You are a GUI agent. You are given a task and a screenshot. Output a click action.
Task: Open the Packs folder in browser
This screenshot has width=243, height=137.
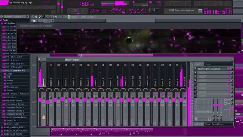(5, 20)
